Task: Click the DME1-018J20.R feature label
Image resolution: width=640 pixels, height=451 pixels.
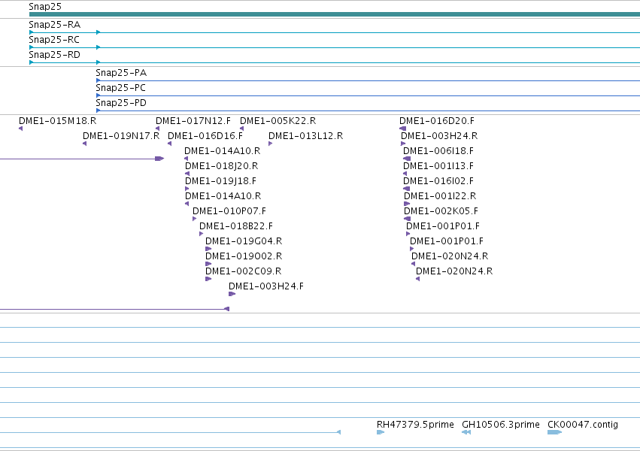Action: 221,166
